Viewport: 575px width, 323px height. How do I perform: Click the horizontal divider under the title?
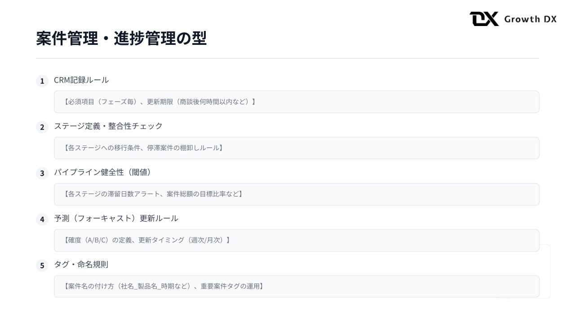[287, 58]
